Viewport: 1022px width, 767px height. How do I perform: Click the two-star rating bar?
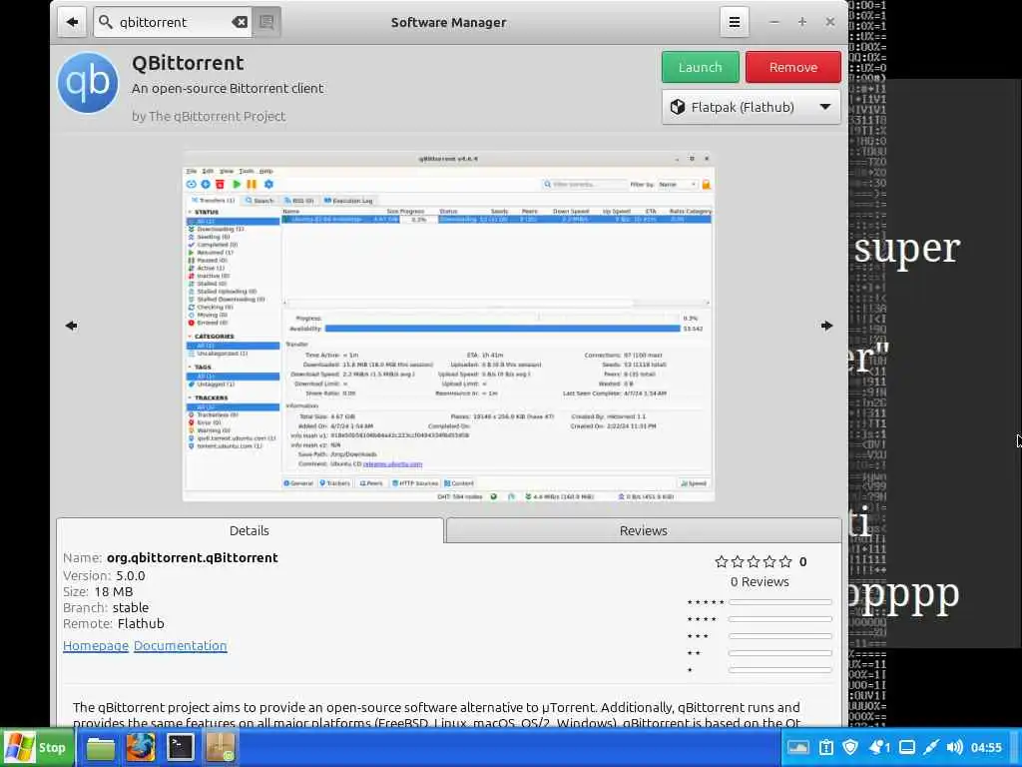[x=780, y=653]
